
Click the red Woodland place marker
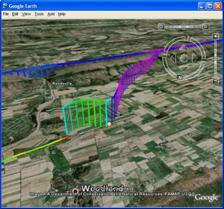coord(76,191)
